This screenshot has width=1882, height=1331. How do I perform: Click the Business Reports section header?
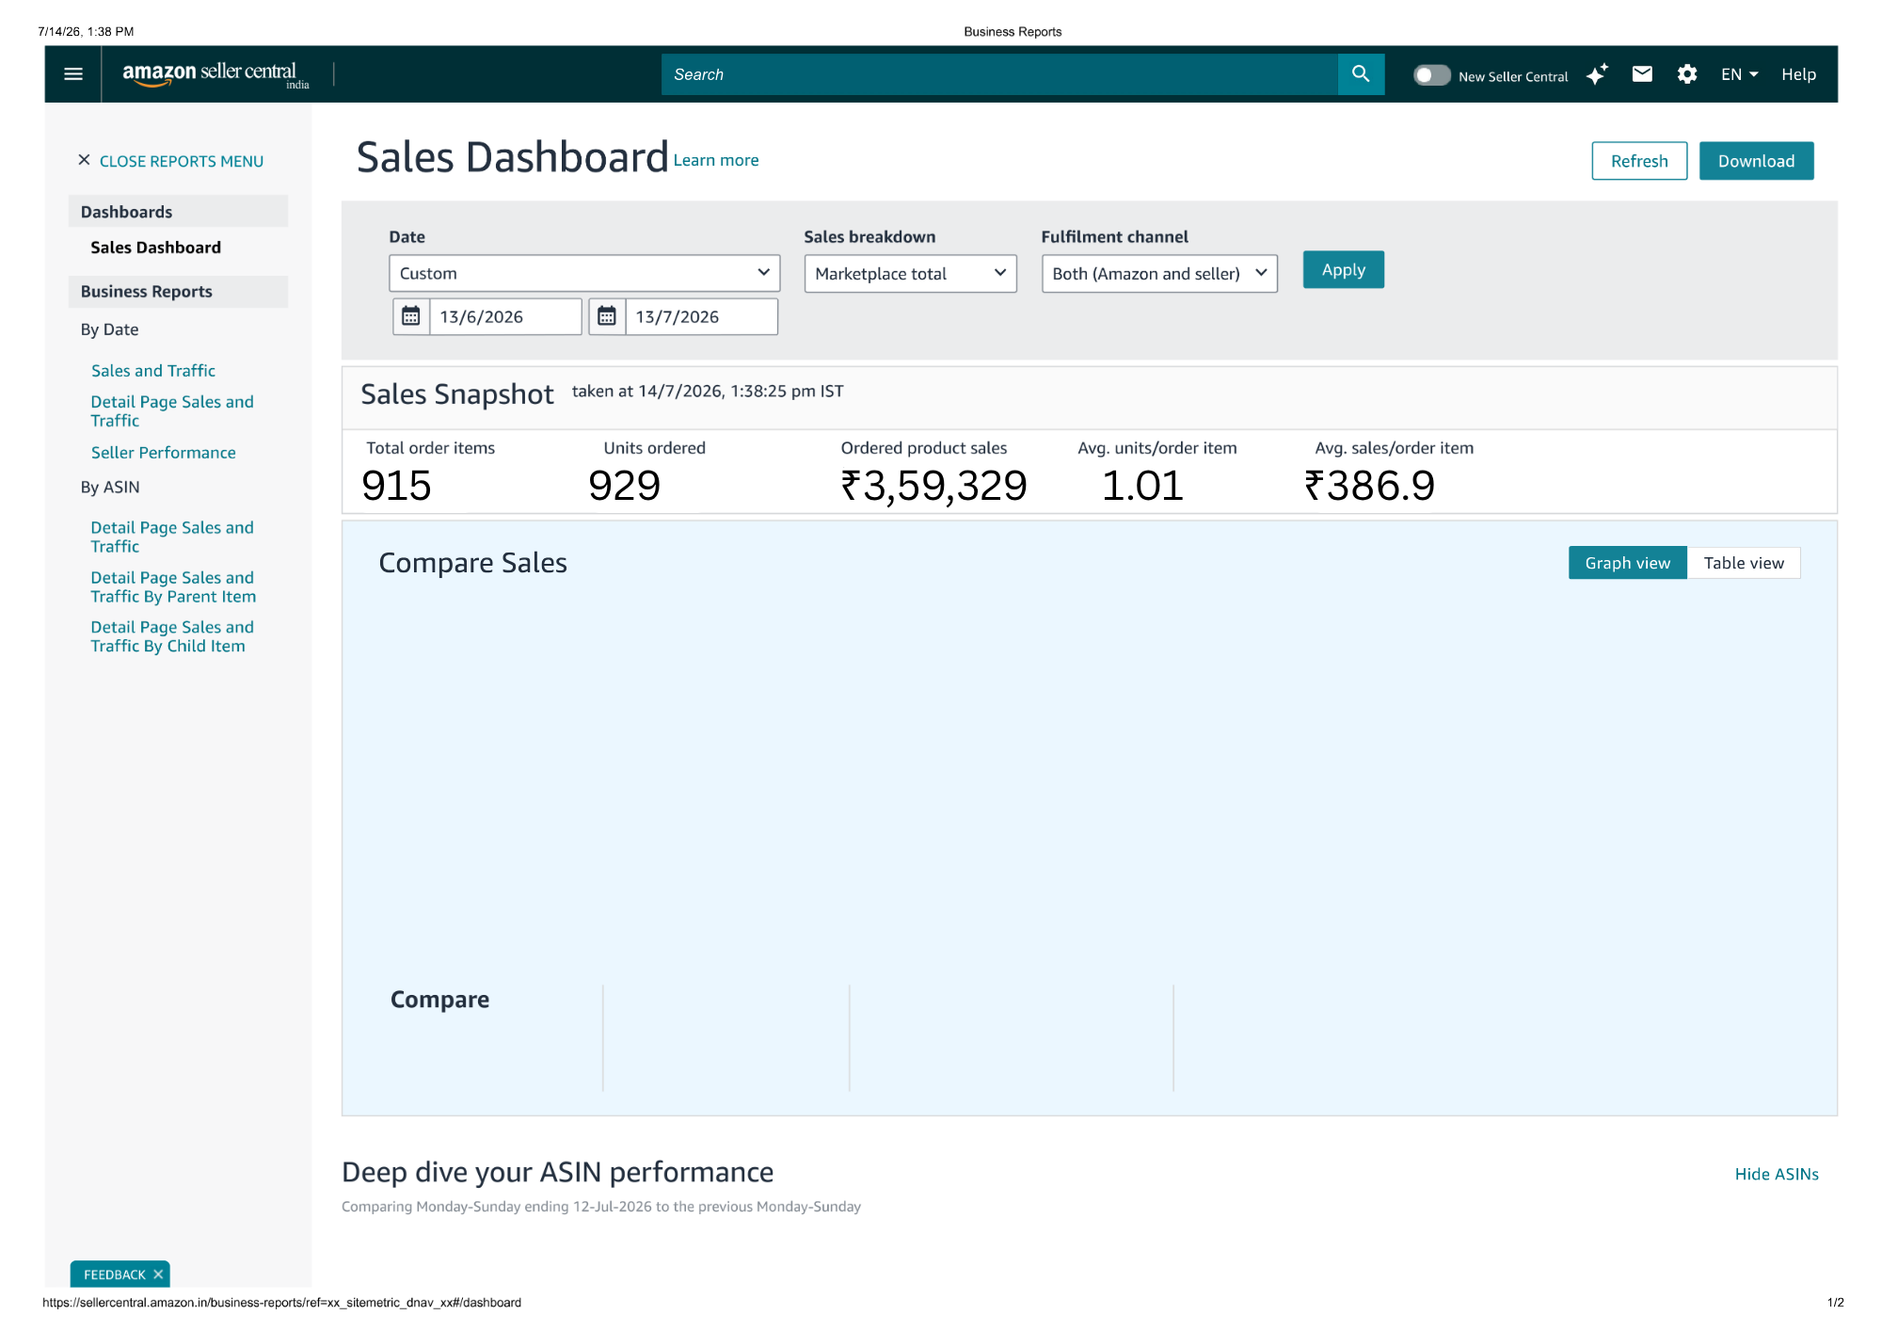click(x=178, y=292)
